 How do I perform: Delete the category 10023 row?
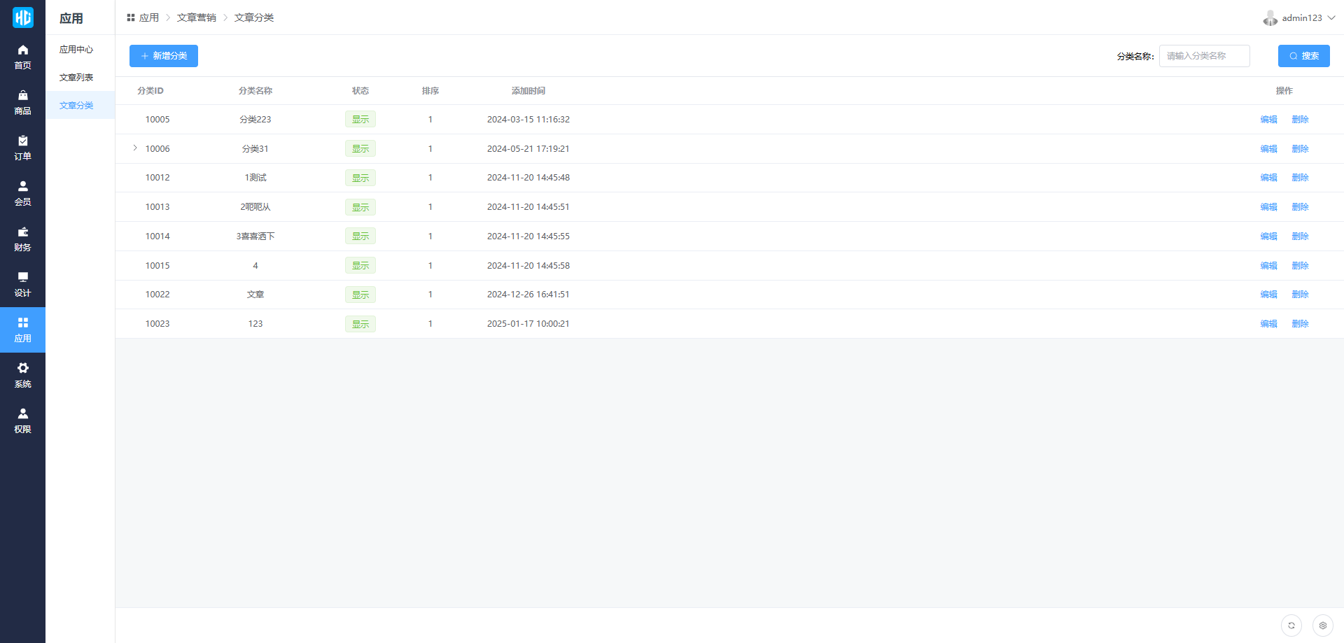1300,324
